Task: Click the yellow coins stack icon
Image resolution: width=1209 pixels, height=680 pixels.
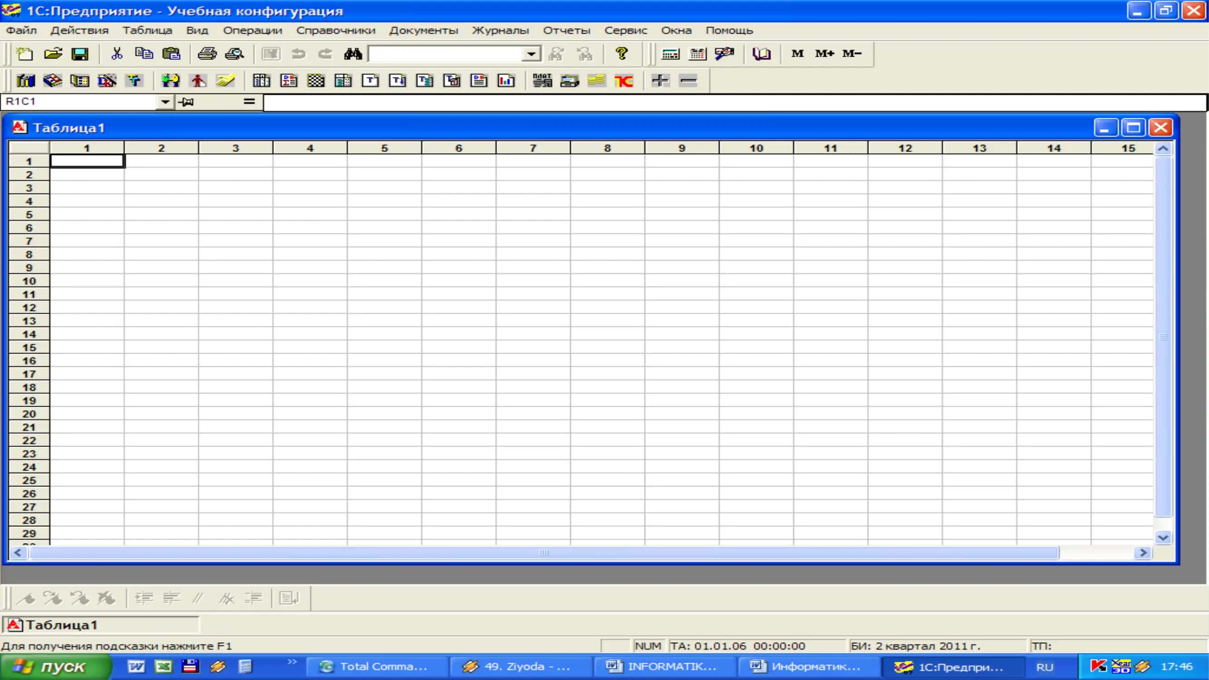Action: 597,81
